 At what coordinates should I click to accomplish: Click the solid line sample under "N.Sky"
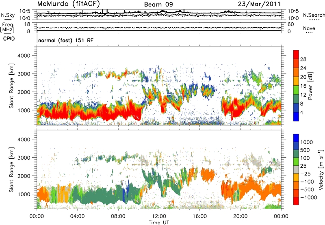[x=8, y=19]
